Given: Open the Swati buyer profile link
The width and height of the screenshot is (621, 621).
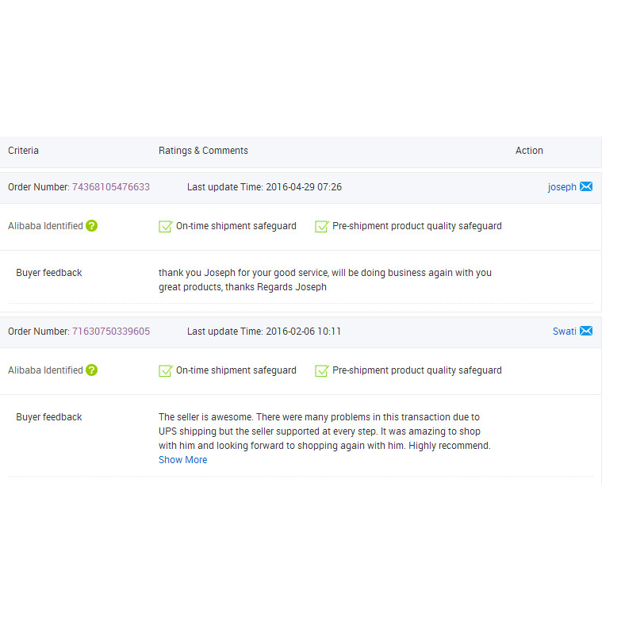Looking at the screenshot, I should click(564, 332).
